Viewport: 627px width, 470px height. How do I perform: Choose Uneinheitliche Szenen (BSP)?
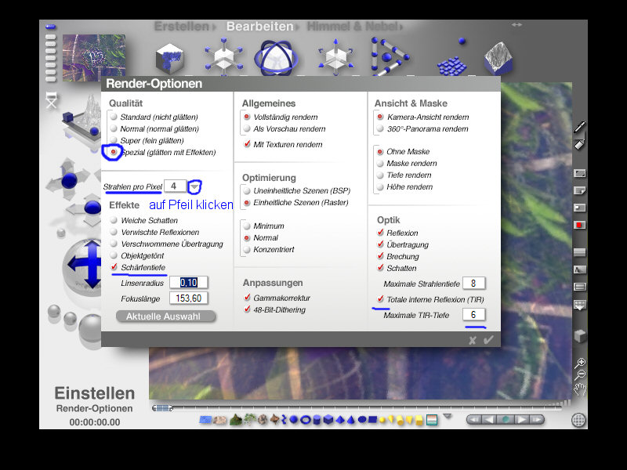click(247, 190)
